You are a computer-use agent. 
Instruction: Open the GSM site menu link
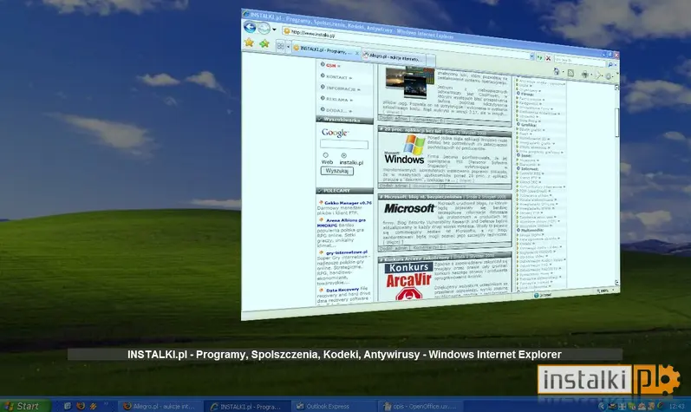click(x=330, y=65)
